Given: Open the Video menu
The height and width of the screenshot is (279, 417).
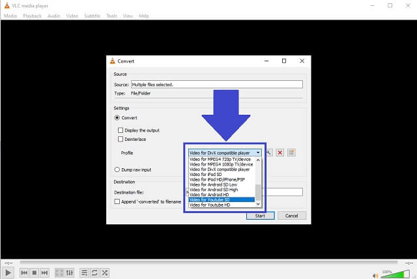Looking at the screenshot, I should click(72, 16).
